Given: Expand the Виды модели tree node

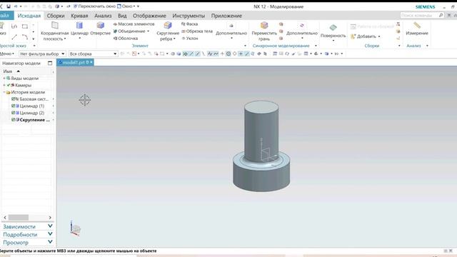Looking at the screenshot, I should click(x=4, y=78).
